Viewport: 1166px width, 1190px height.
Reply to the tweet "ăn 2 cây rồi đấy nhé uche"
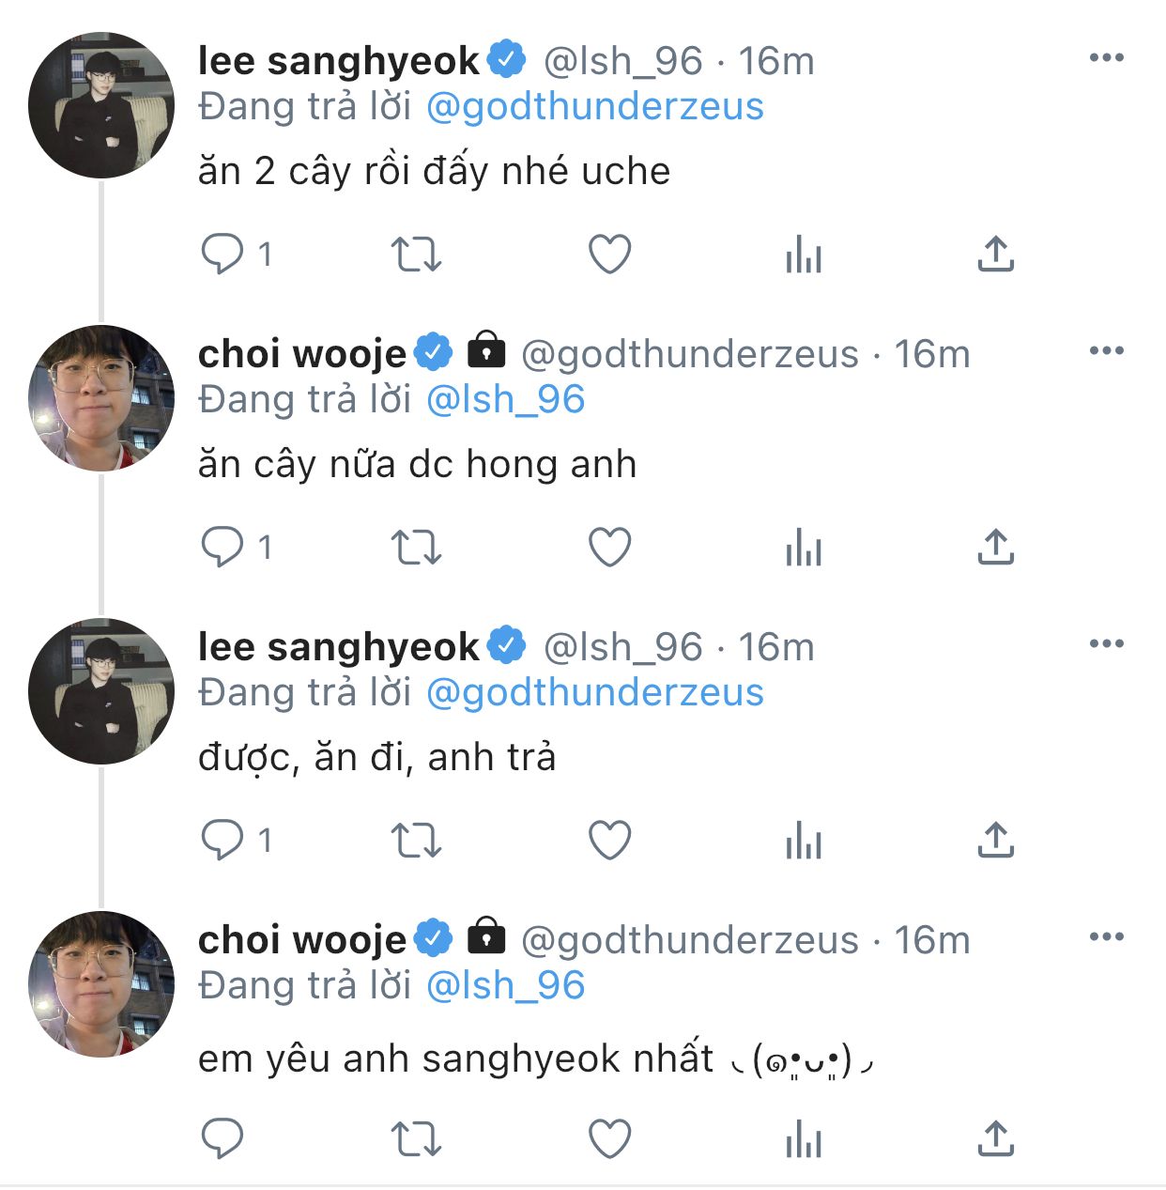click(222, 254)
